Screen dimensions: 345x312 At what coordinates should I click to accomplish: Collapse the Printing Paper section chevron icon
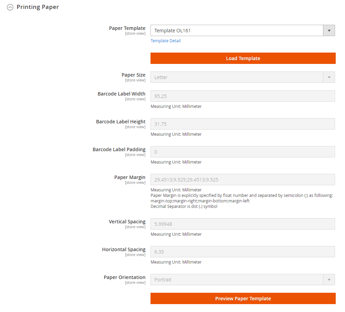(x=10, y=7)
